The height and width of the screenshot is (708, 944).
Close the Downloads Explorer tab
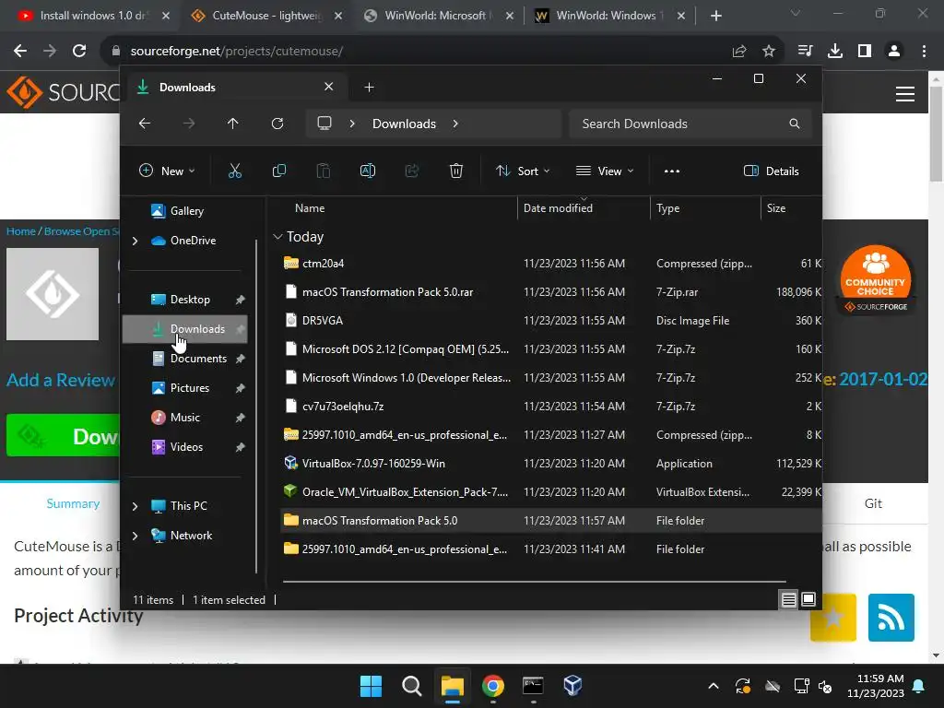coord(329,87)
